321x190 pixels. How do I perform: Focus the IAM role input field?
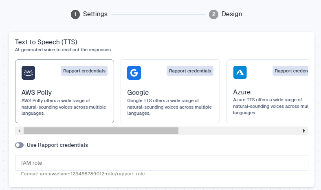[x=161, y=163]
